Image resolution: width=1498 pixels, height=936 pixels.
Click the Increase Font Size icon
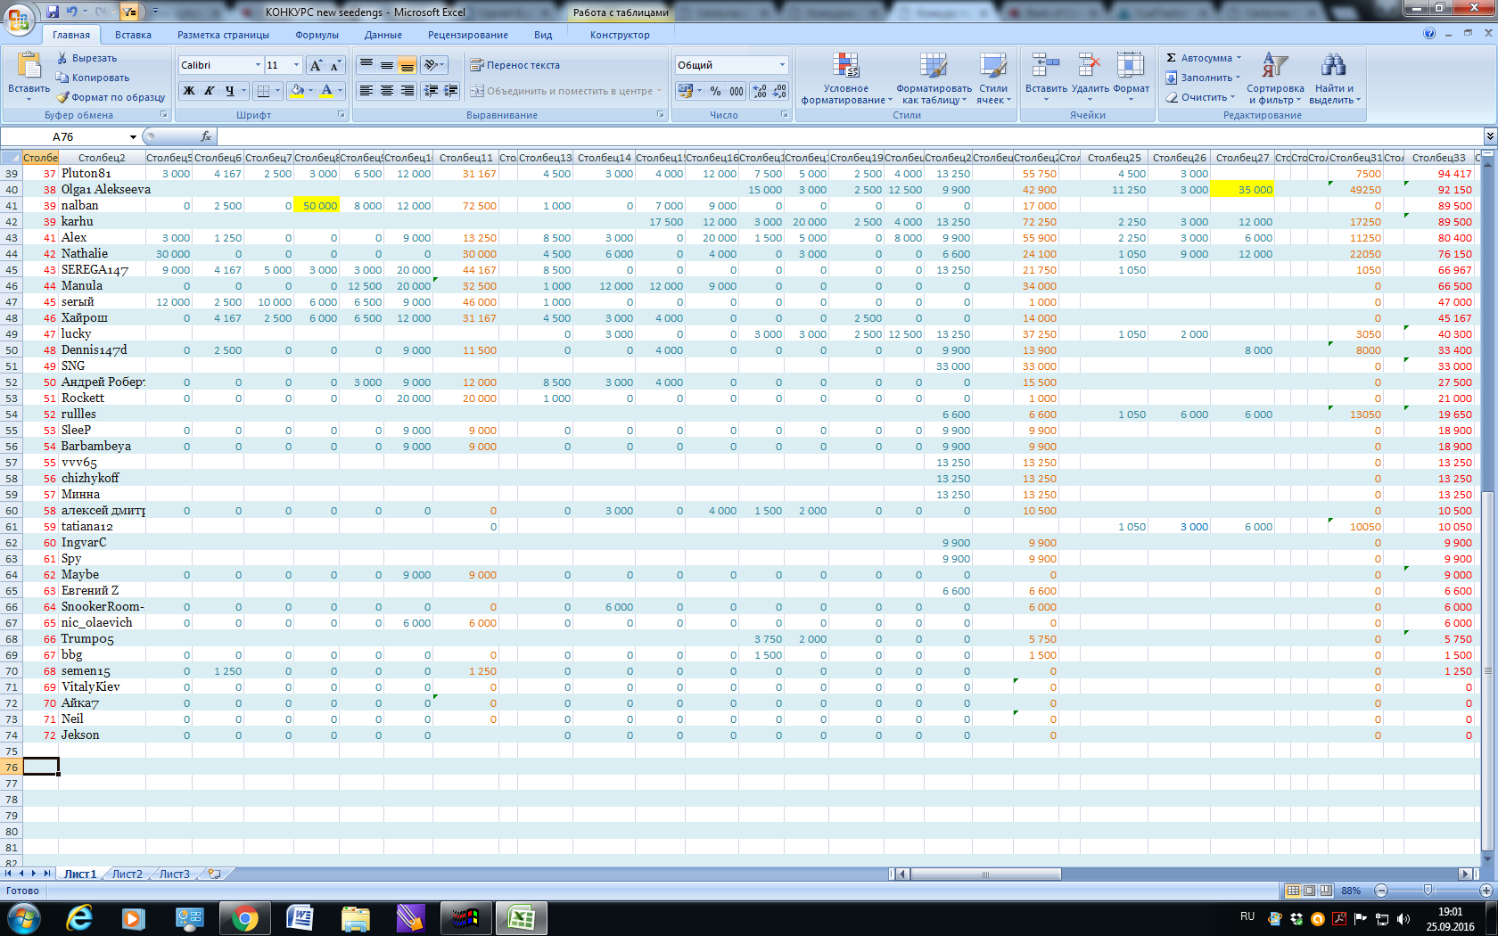point(316,65)
